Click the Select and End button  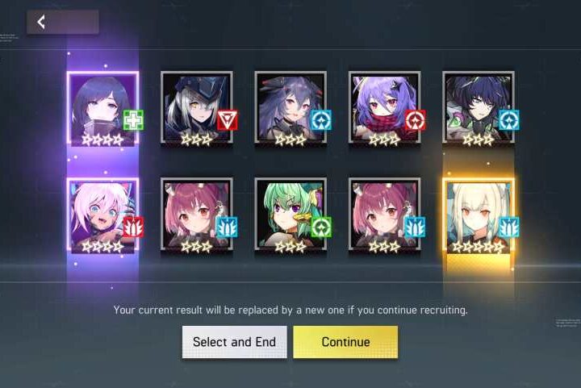click(x=235, y=342)
